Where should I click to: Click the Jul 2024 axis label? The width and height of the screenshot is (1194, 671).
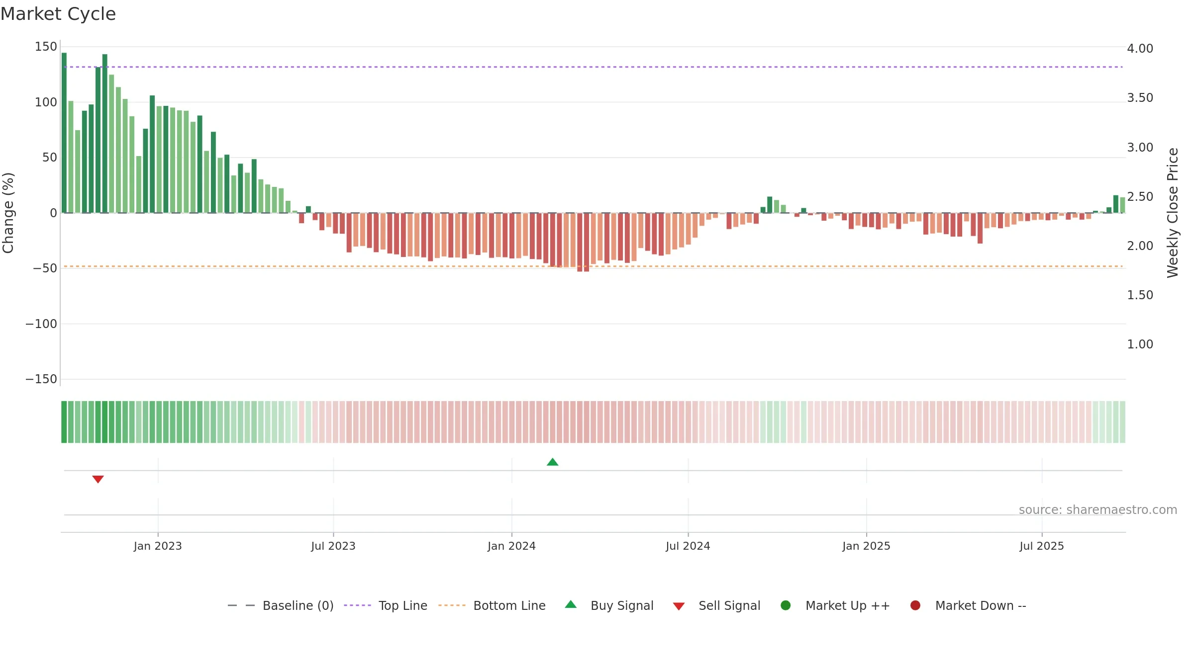[x=688, y=546]
